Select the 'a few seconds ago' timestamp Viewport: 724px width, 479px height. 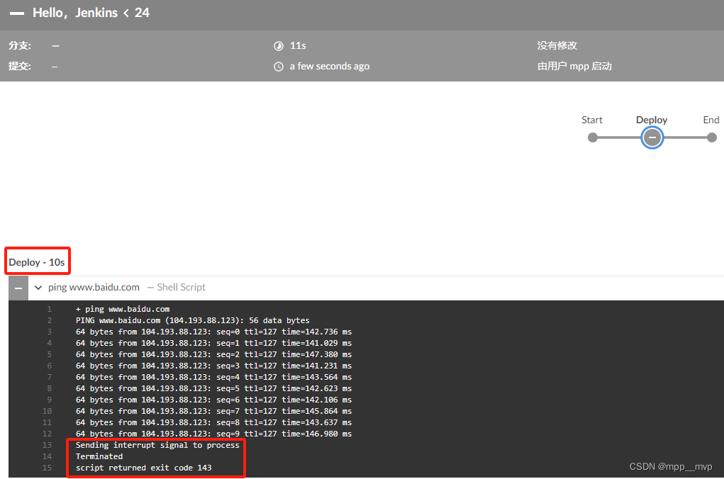coord(330,67)
